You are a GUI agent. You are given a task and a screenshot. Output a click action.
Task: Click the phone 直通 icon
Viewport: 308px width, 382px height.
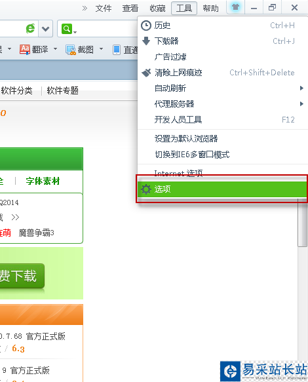[117, 50]
